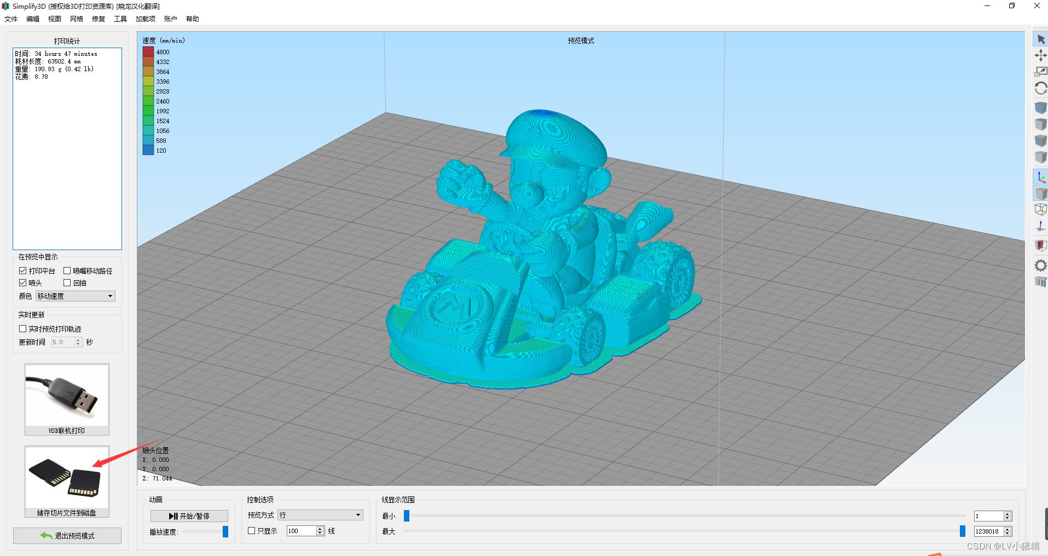Open the 预览方式 preview-by dropdown

(x=320, y=515)
